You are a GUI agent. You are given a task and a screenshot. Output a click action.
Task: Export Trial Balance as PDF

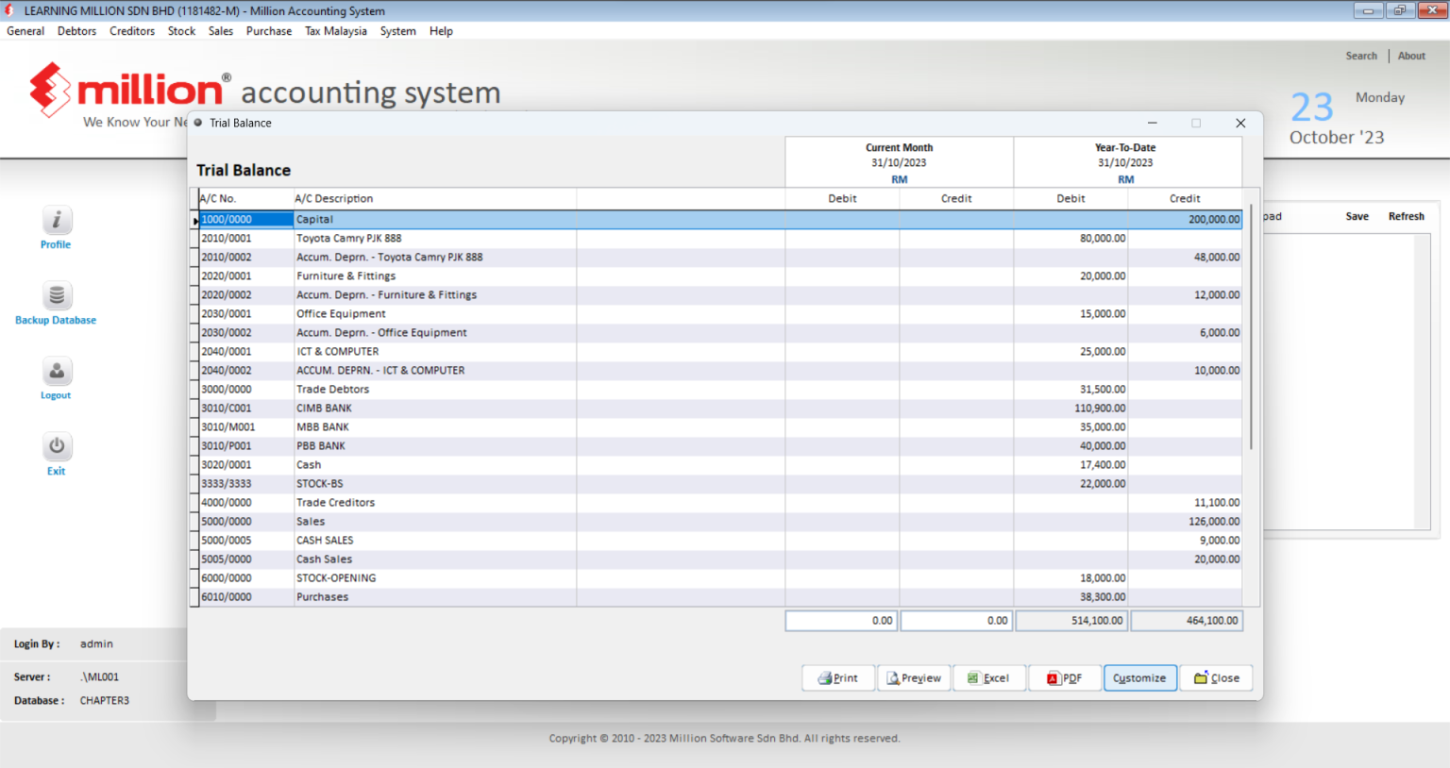(x=1065, y=677)
